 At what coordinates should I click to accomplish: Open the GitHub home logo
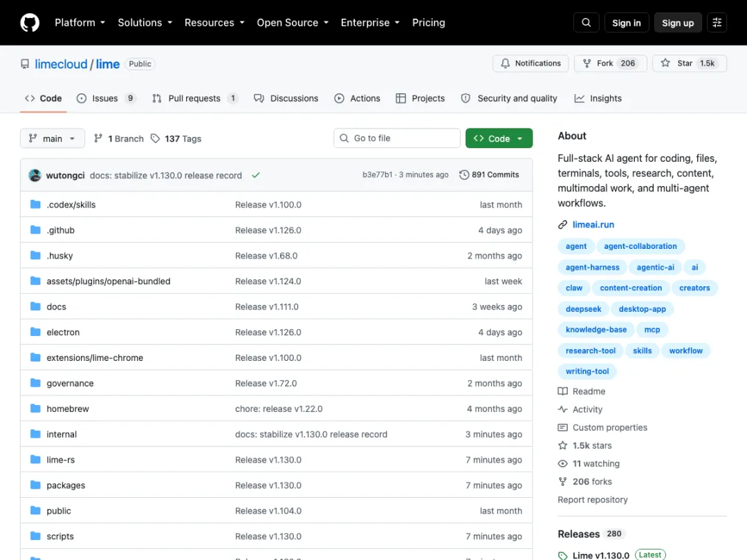(x=30, y=22)
